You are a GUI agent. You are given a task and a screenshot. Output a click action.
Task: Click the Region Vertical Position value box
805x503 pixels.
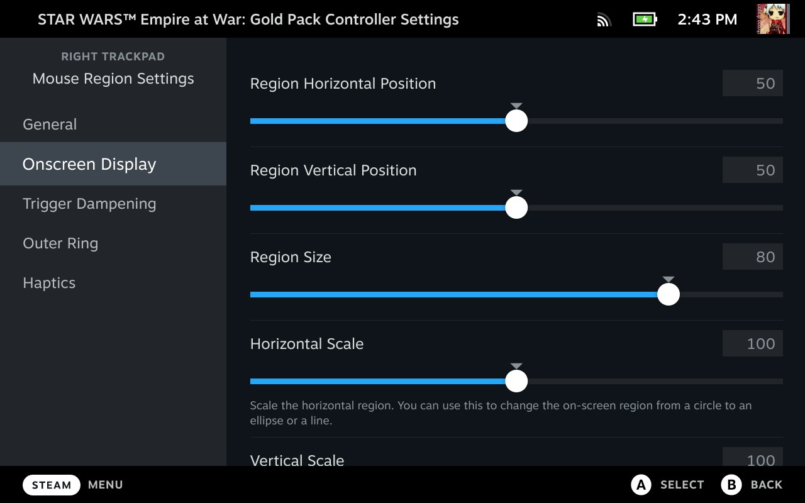(752, 170)
